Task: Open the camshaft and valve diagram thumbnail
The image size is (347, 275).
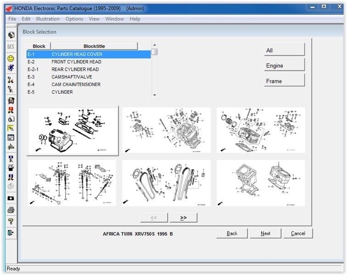Action: click(72, 183)
